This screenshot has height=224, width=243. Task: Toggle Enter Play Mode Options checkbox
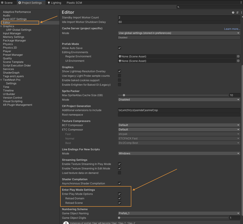point(120,194)
